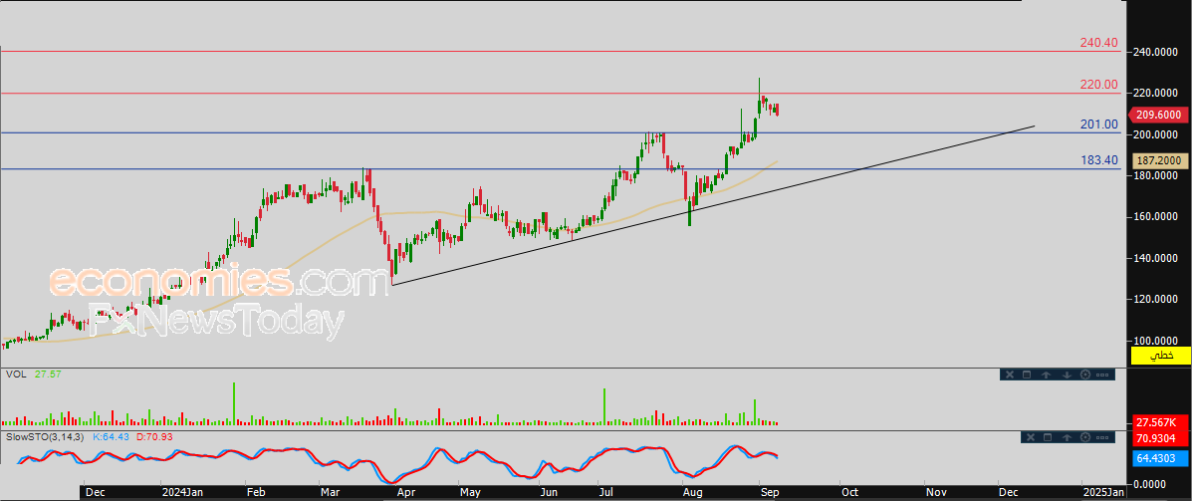Click the 2024Jan label on time axis
Screen dimensions: 1192x501
(183, 493)
